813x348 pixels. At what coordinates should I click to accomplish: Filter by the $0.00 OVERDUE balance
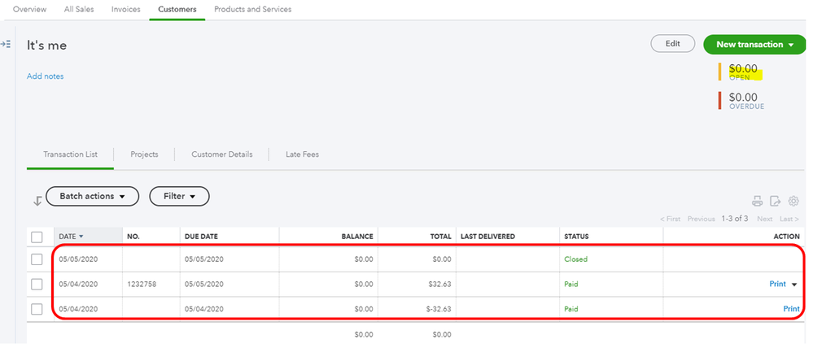click(x=746, y=101)
